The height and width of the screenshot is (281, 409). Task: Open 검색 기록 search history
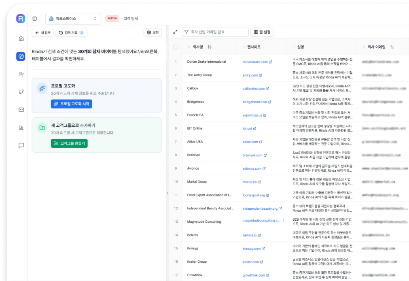[x=71, y=33]
